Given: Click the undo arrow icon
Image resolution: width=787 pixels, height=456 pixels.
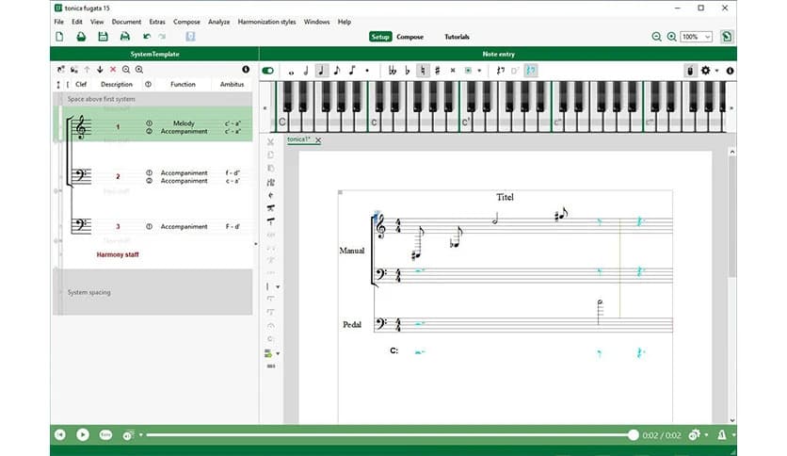Looking at the screenshot, I should point(147,37).
